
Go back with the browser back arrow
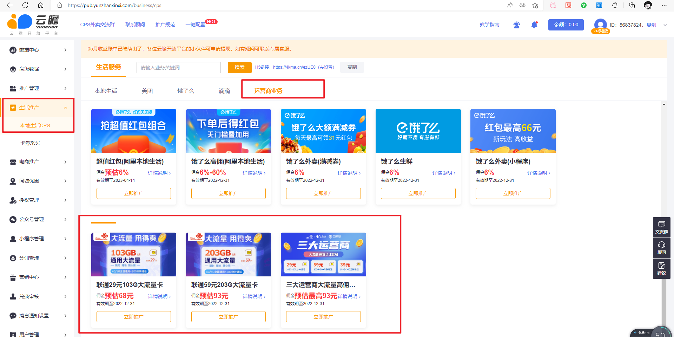click(10, 5)
